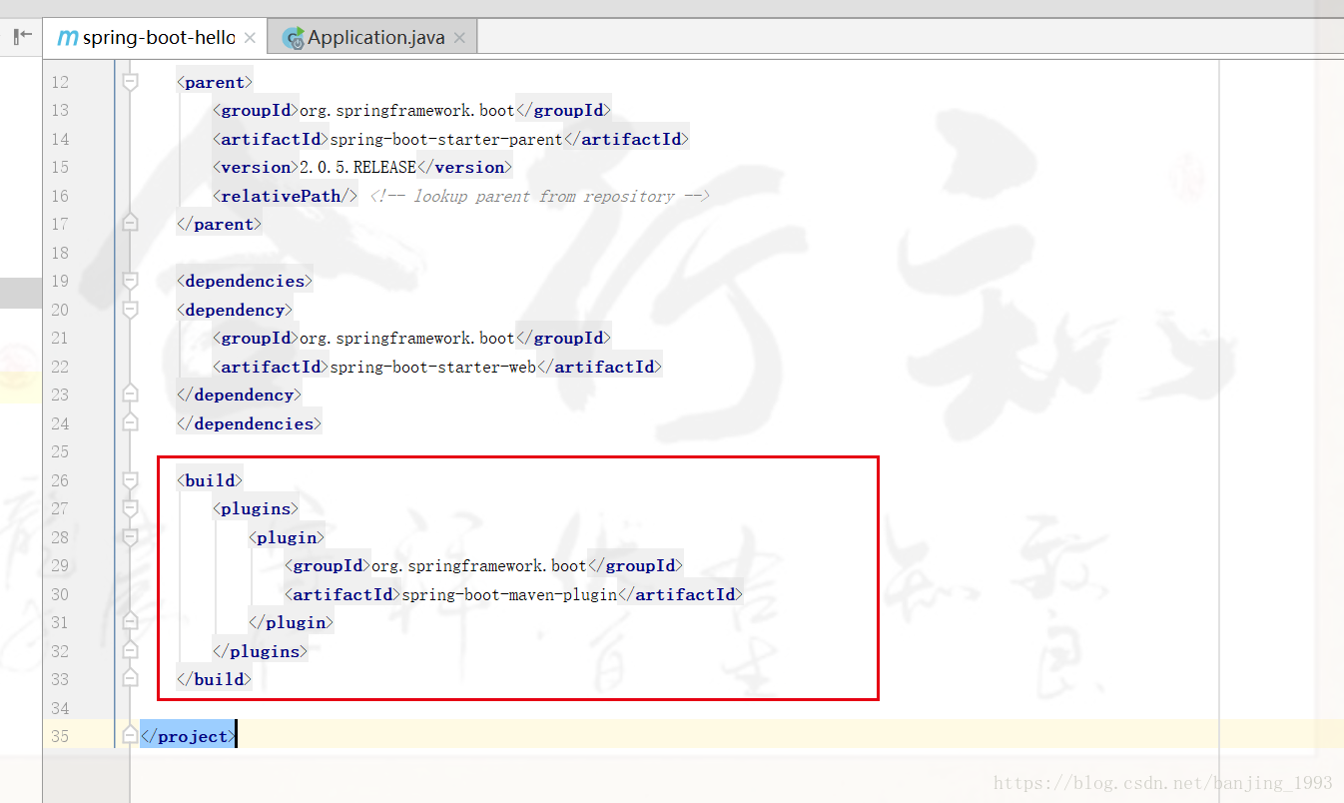Click the closing '</build>' tag on line 33

click(215, 679)
